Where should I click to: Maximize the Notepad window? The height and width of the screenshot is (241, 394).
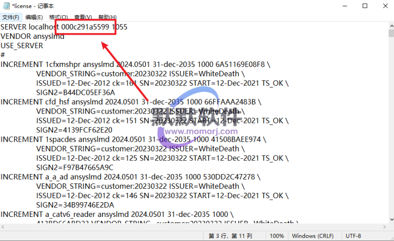click(364, 6)
